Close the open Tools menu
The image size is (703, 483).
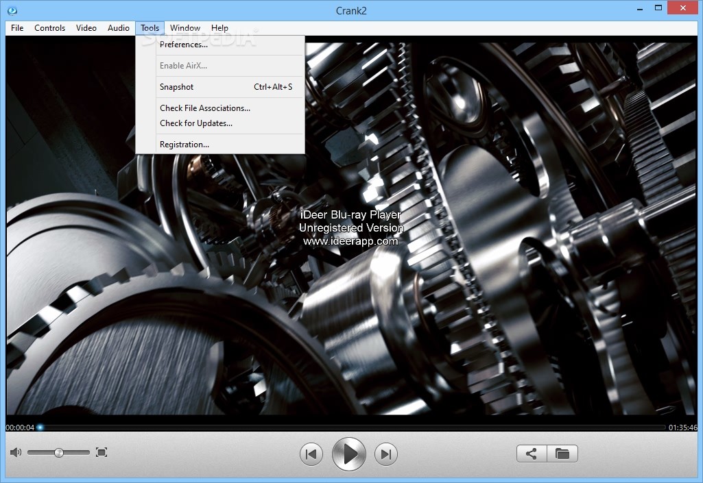pyautogui.click(x=150, y=28)
